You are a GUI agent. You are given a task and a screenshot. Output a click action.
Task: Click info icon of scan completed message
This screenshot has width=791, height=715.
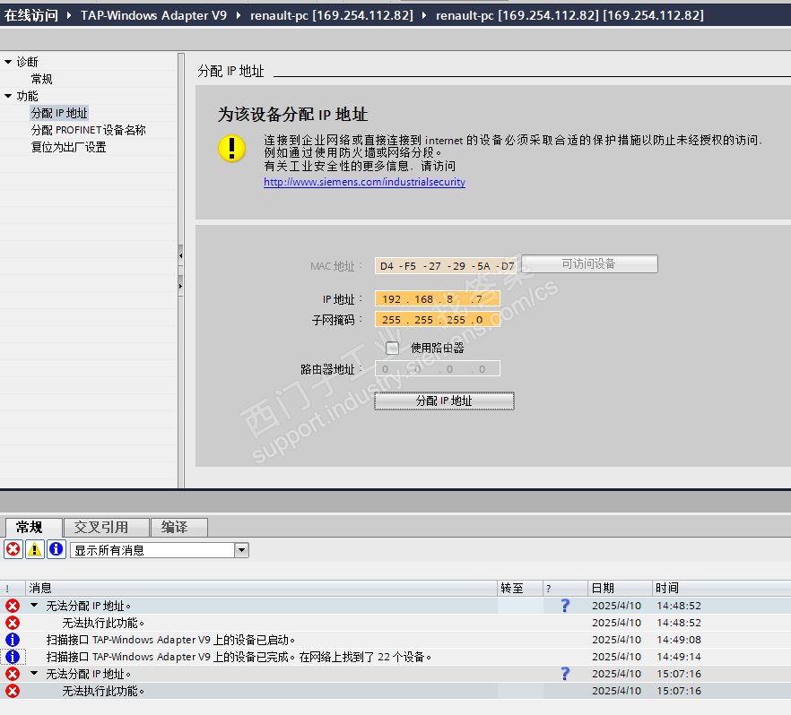pos(13,657)
